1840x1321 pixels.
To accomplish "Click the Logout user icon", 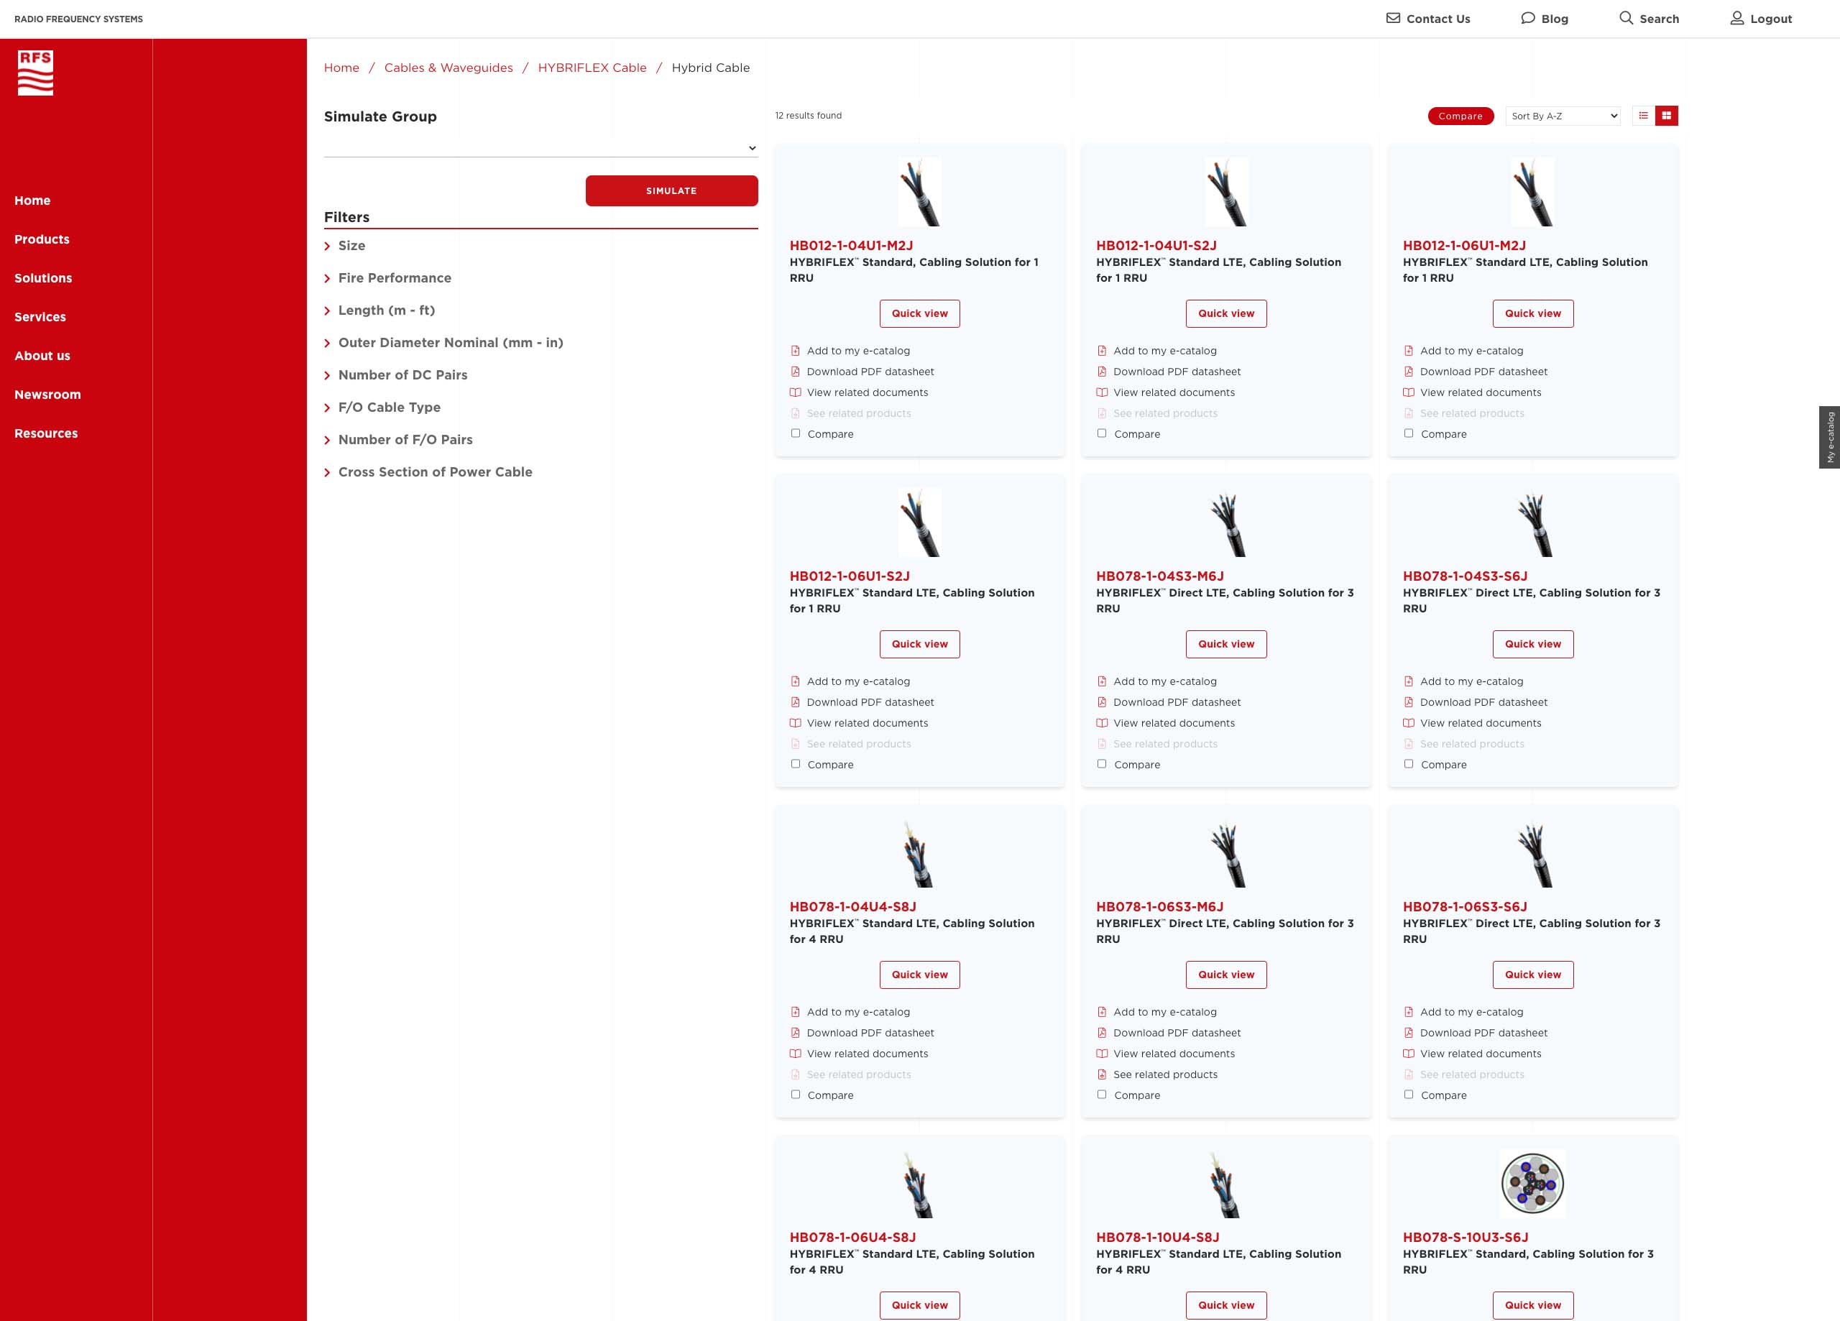I will pos(1737,18).
